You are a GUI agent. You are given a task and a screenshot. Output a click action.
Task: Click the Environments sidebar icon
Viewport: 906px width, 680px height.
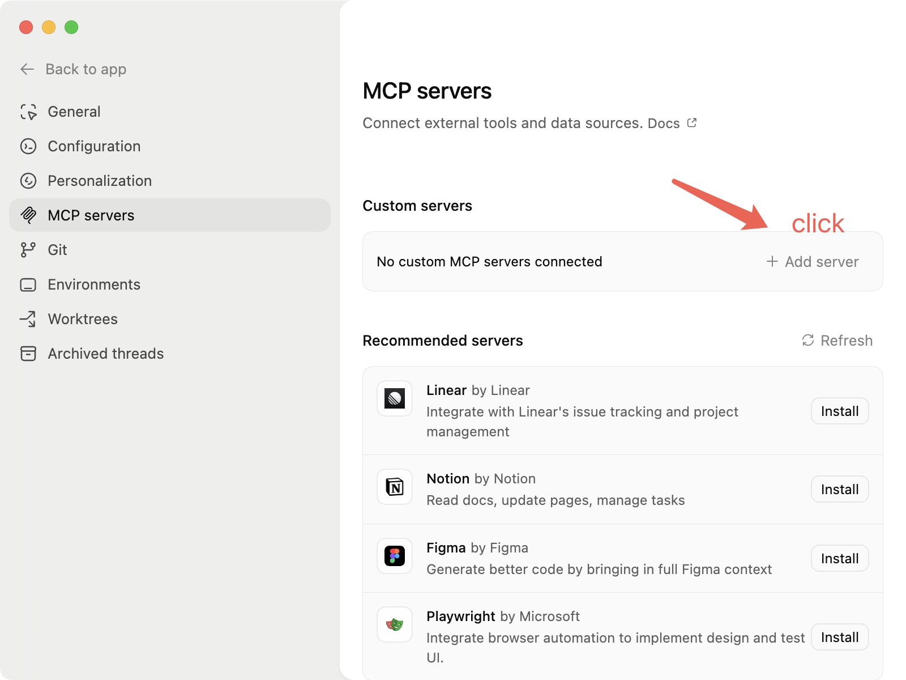tap(28, 284)
